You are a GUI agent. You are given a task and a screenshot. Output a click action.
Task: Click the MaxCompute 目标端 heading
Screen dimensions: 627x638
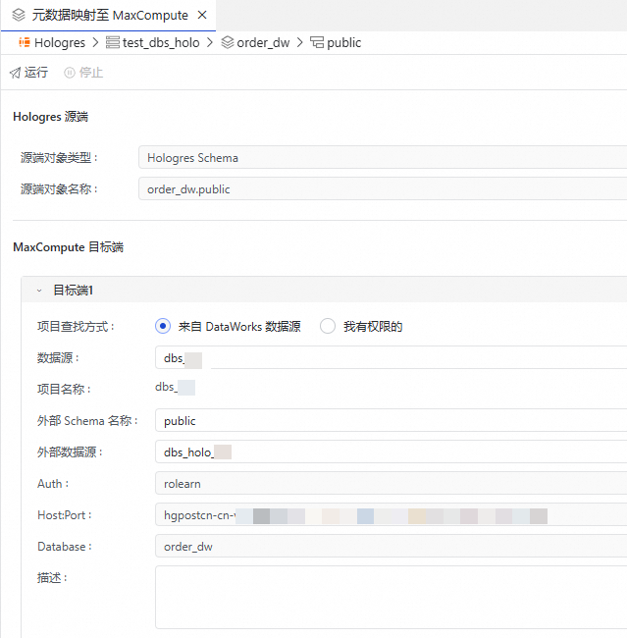[x=69, y=247]
